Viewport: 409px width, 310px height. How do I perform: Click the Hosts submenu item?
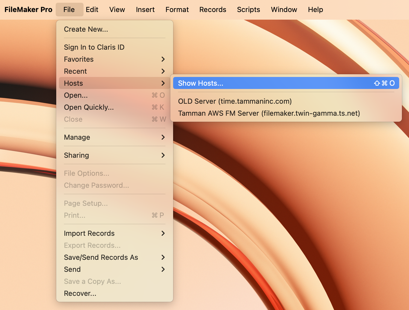coord(115,83)
